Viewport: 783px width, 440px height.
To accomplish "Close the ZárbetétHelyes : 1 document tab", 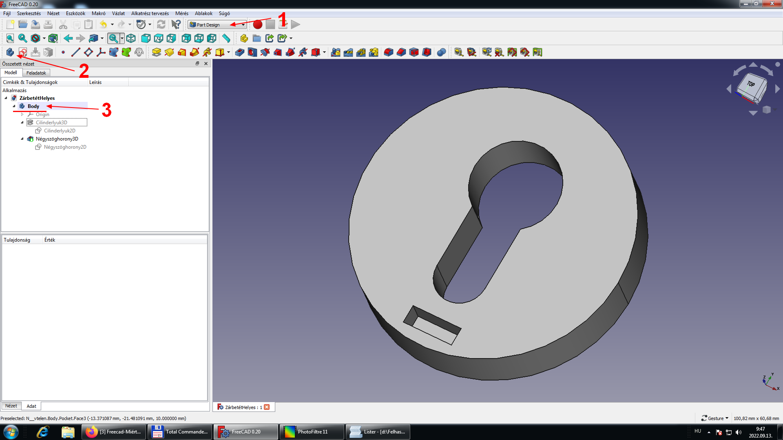I will pos(267,407).
